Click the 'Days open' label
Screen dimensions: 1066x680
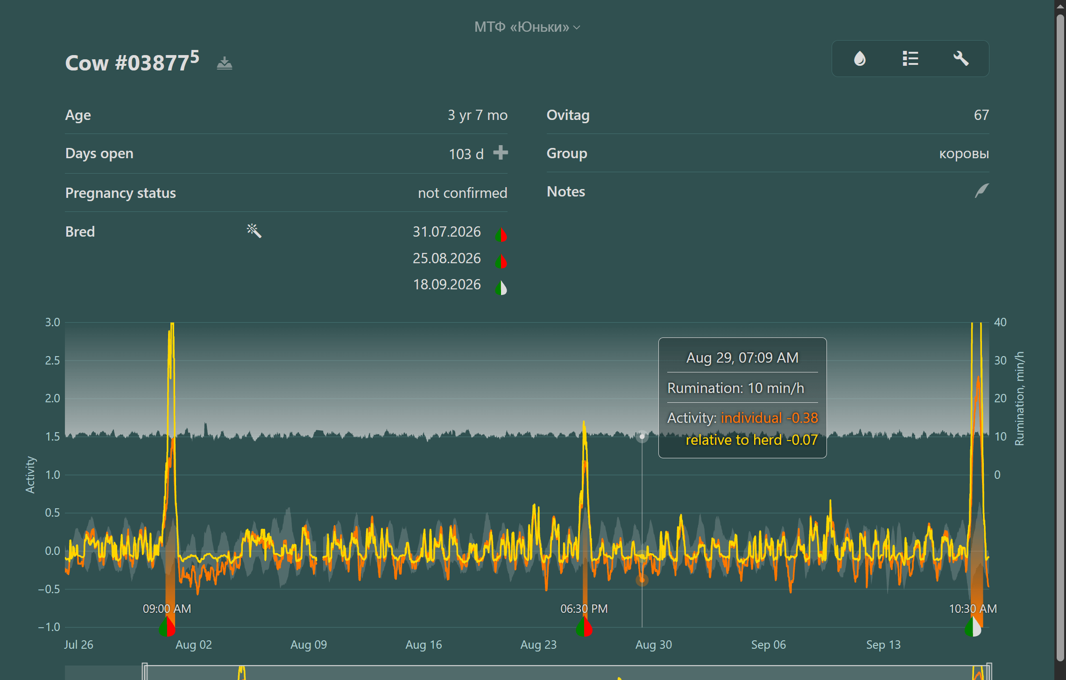99,153
